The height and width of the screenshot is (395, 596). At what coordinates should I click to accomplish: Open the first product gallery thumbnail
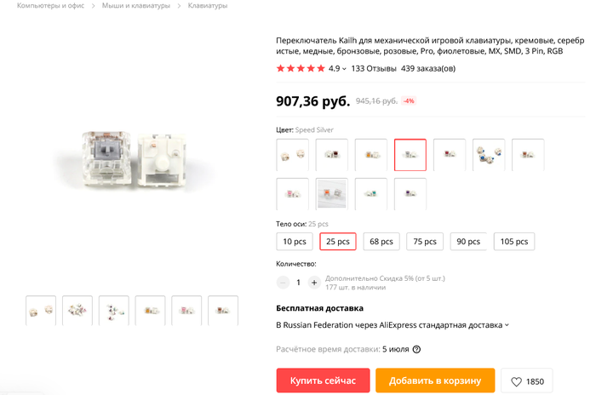(x=41, y=310)
